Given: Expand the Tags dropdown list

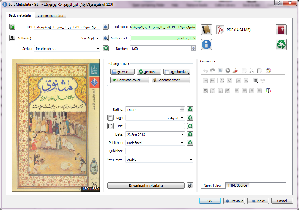Looking at the screenshot, I should tap(182, 118).
